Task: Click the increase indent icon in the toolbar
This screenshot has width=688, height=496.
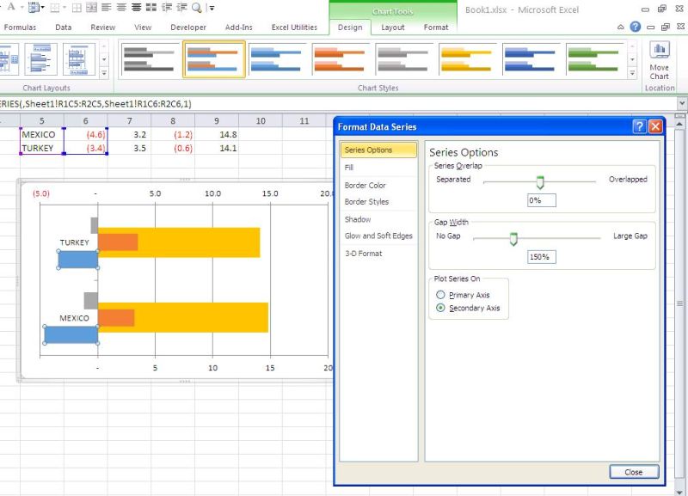Action: (x=181, y=7)
